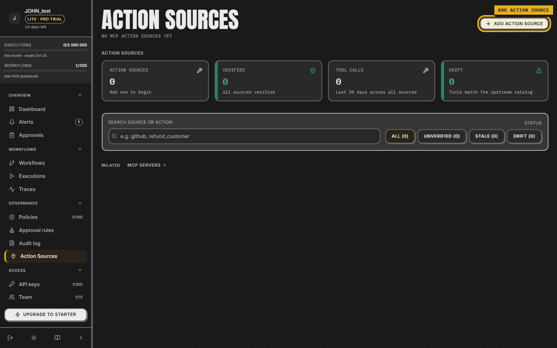Follow the MCP Servers link
This screenshot has height=348, width=557.
147,165
